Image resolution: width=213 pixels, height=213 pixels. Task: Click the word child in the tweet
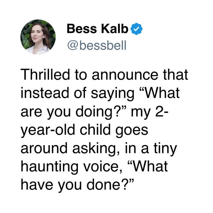pyautogui.click(x=95, y=130)
